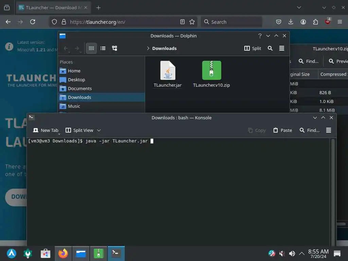348x261 pixels.
Task: Switch to Ark archive from taskbar
Action: 99,253
